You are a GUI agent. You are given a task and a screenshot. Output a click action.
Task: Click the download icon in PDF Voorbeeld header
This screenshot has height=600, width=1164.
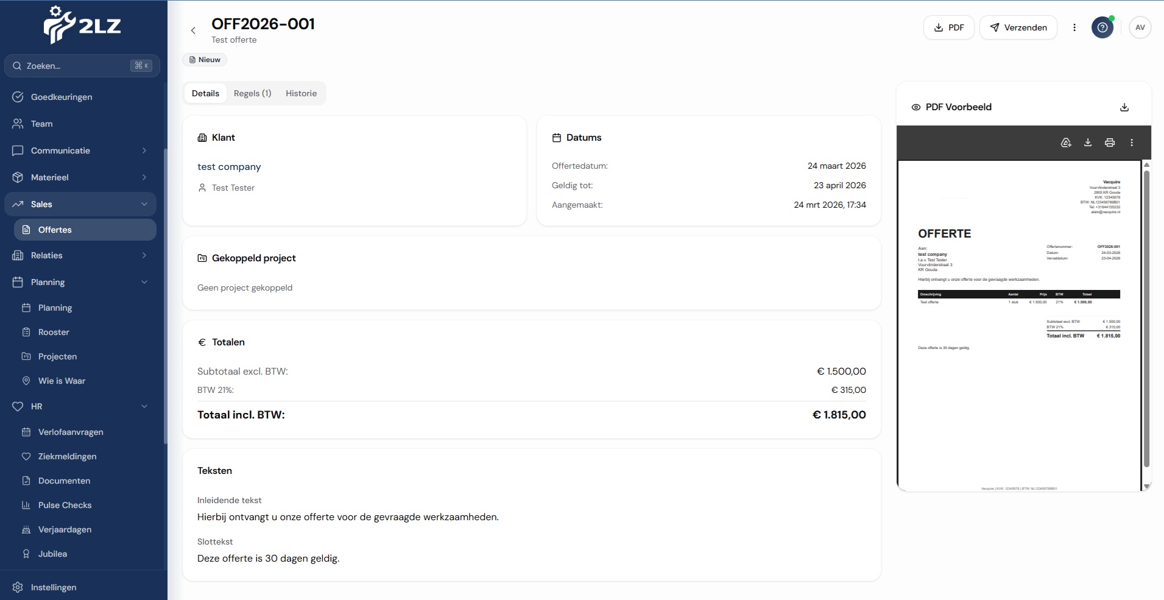coord(1124,107)
